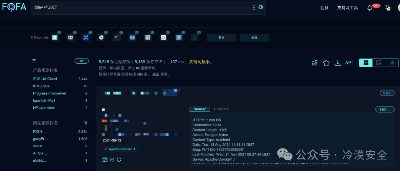Select the round disc related icon
The width and height of the screenshot is (400, 171).
[x=101, y=38]
